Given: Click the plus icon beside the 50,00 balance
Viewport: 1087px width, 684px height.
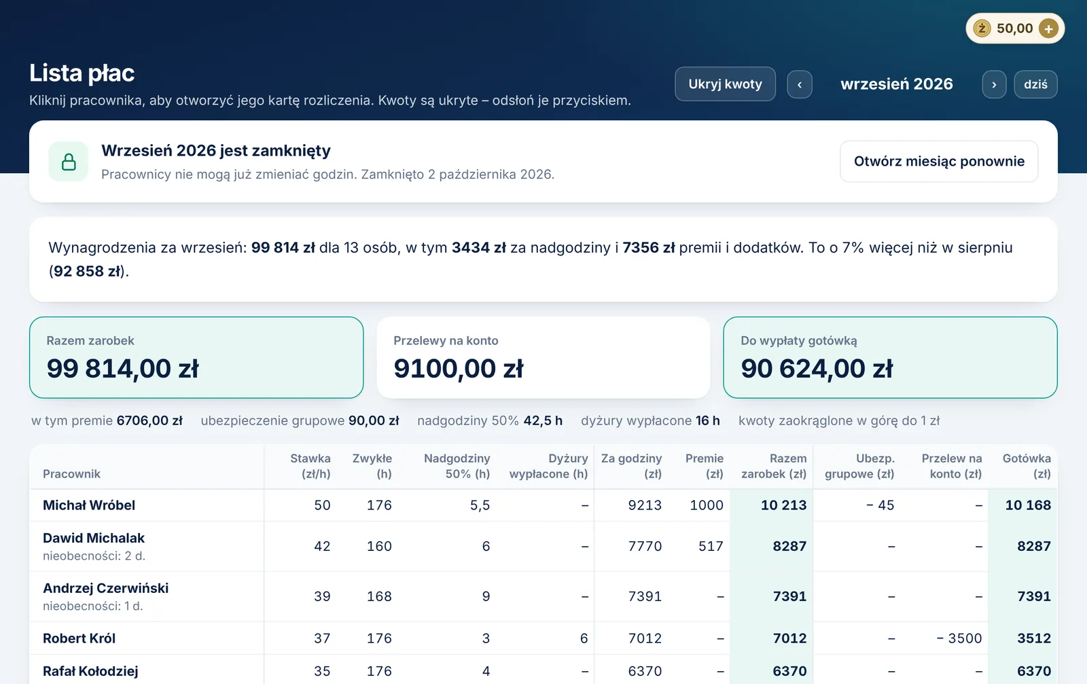Looking at the screenshot, I should [1048, 29].
